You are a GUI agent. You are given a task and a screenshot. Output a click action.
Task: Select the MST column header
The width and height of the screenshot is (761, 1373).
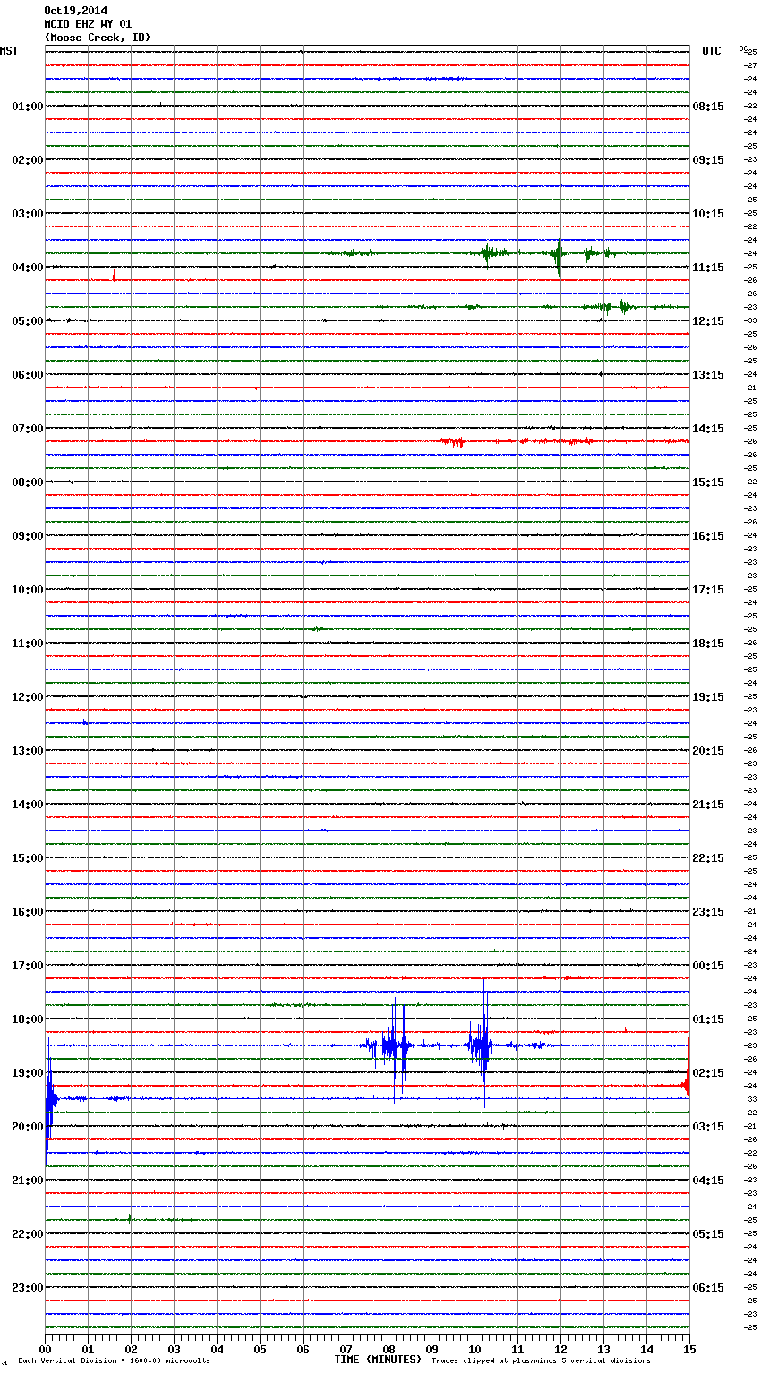(x=9, y=51)
